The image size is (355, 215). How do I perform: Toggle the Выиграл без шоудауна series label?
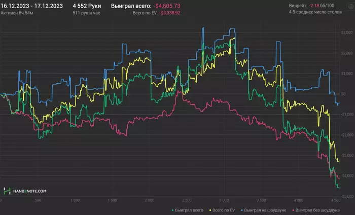(317, 210)
